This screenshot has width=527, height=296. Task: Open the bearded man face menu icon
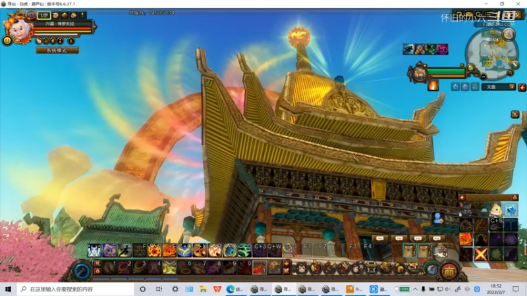pyautogui.click(x=357, y=268)
